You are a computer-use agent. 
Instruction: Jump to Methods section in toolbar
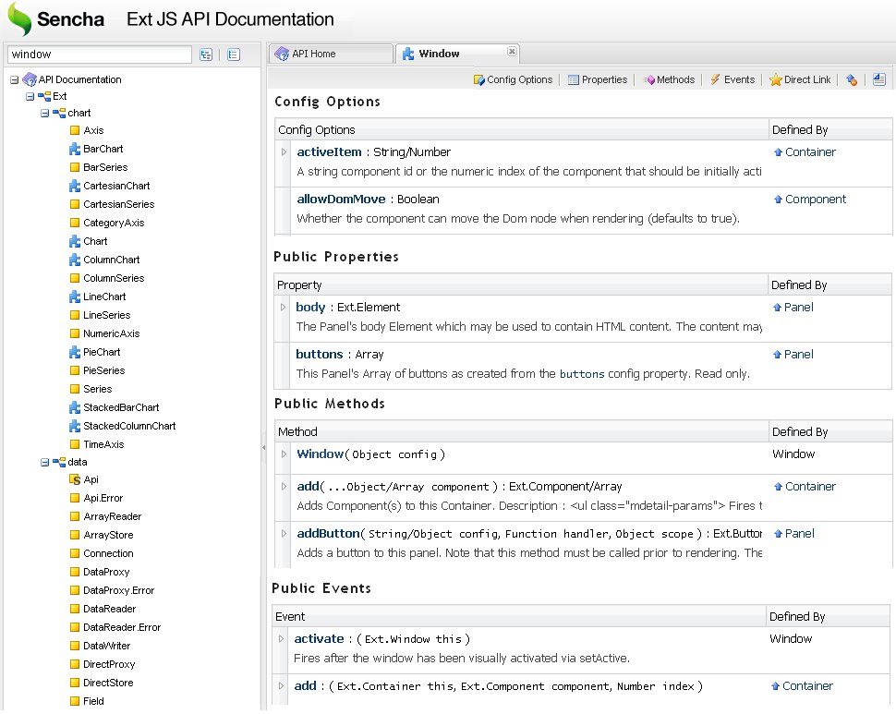[669, 80]
